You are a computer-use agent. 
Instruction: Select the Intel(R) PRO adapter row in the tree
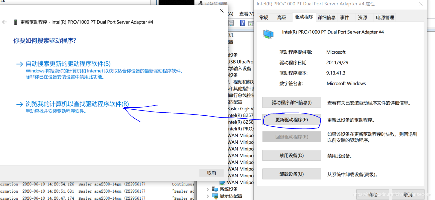pyautogui.click(x=241, y=129)
